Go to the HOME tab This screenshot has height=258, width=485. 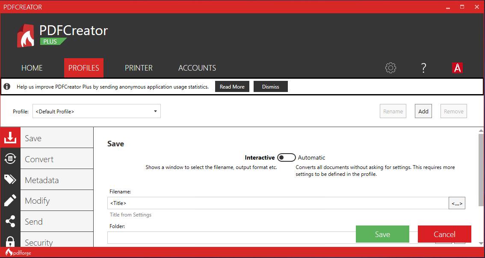32,68
